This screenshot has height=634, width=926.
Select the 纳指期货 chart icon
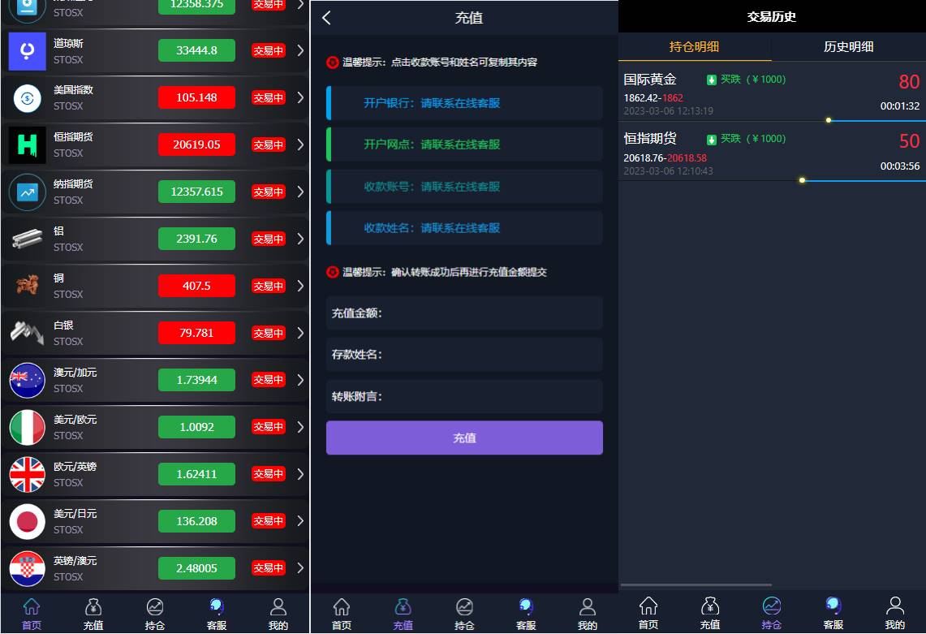[27, 192]
